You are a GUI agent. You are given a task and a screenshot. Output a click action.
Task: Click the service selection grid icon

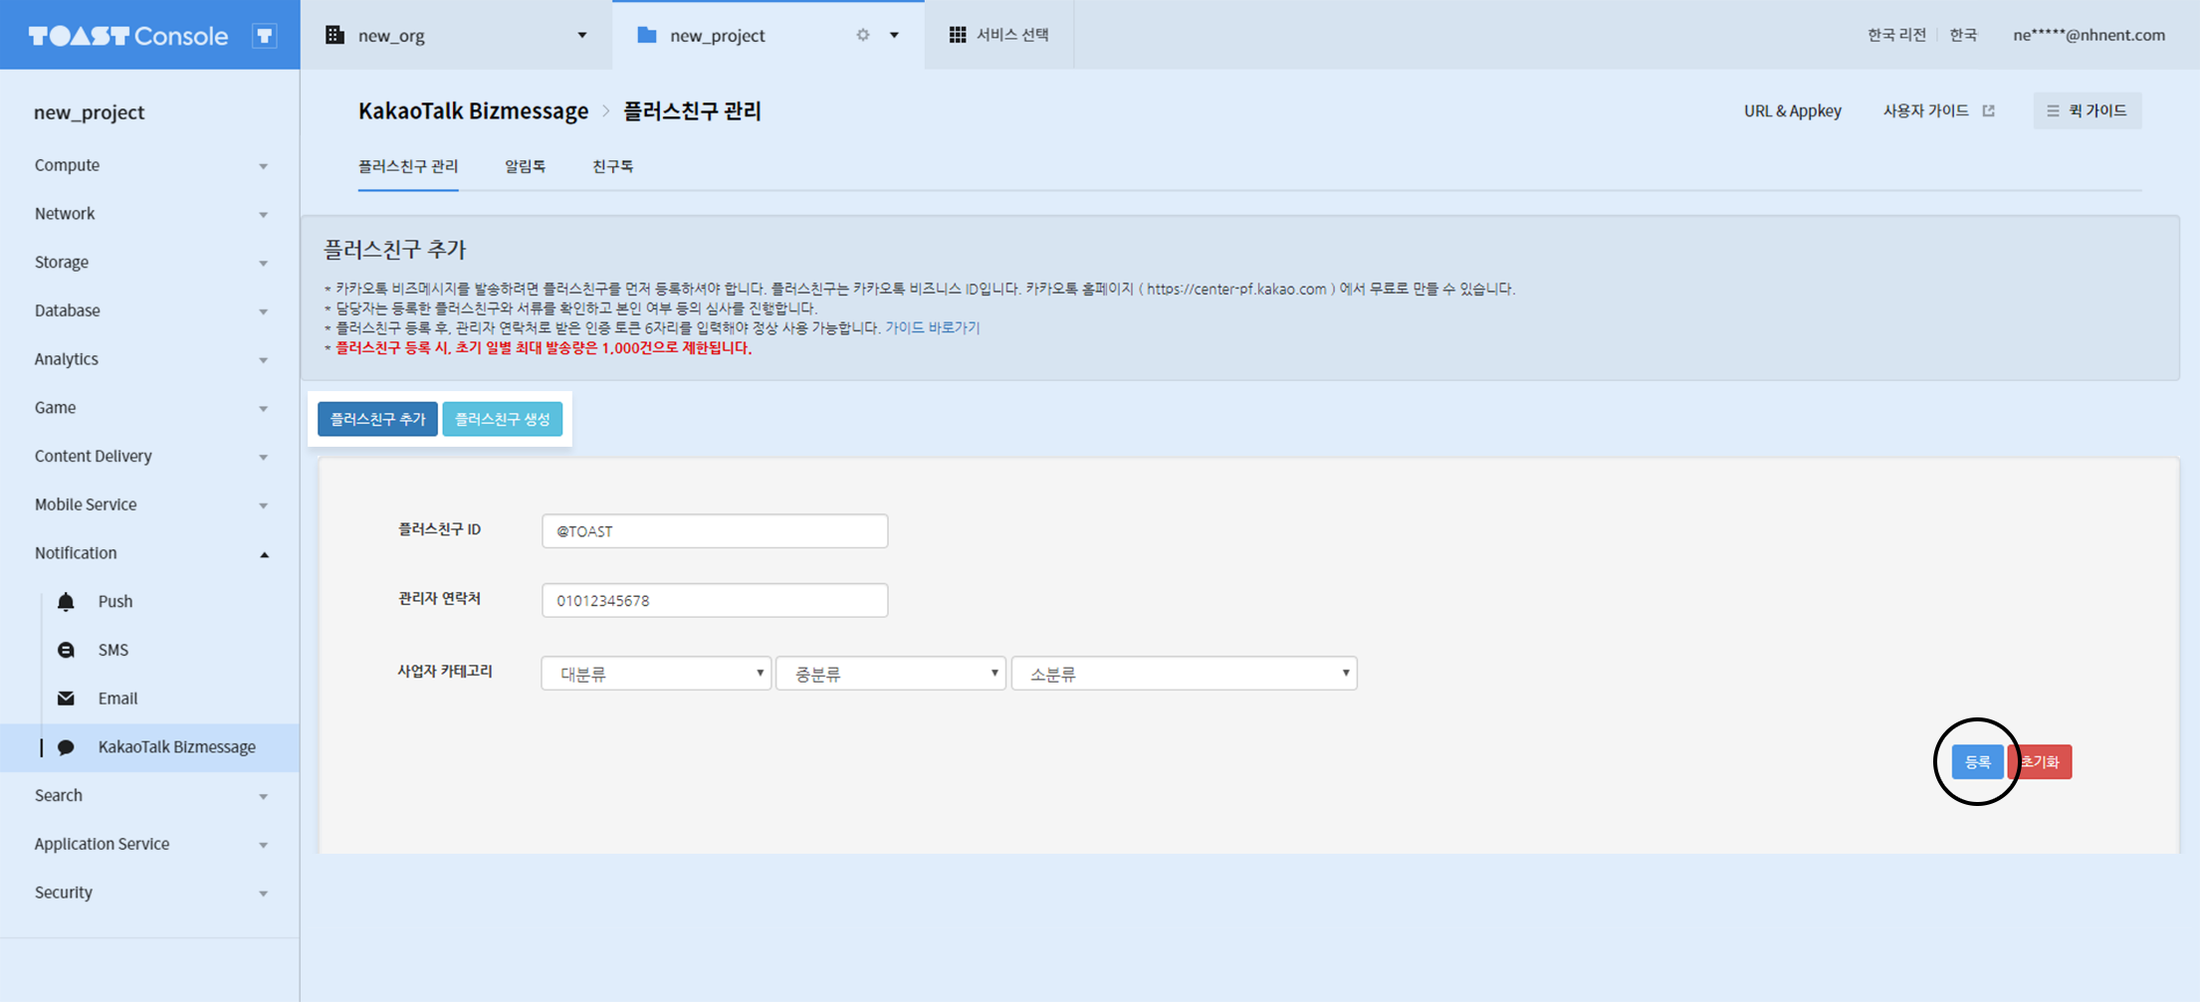tap(958, 35)
